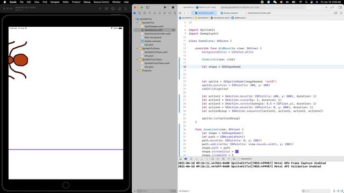Pause program execution in debug bar
This screenshot has height=193, width=344.
tap(191, 159)
